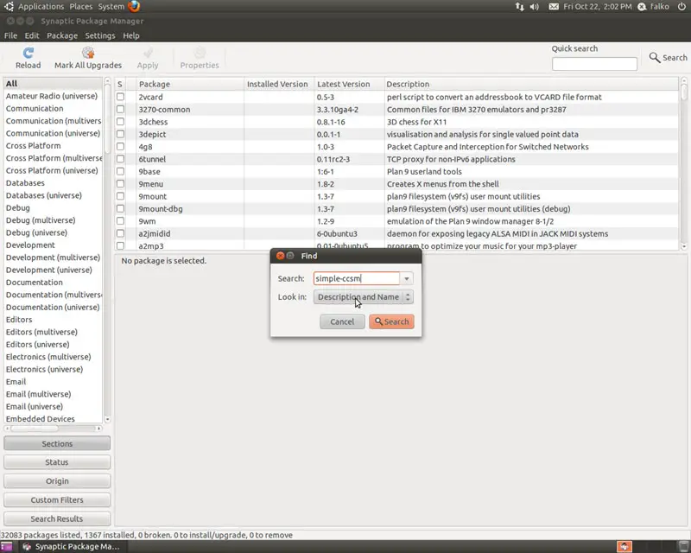Open the File menu
Viewport: 691px width, 553px height.
pyautogui.click(x=10, y=35)
